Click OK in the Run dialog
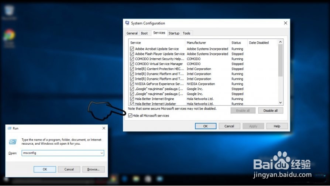The width and height of the screenshot is (330, 186). [45, 169]
